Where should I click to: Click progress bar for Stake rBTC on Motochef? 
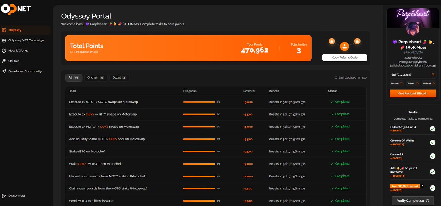pyautogui.click(x=199, y=151)
